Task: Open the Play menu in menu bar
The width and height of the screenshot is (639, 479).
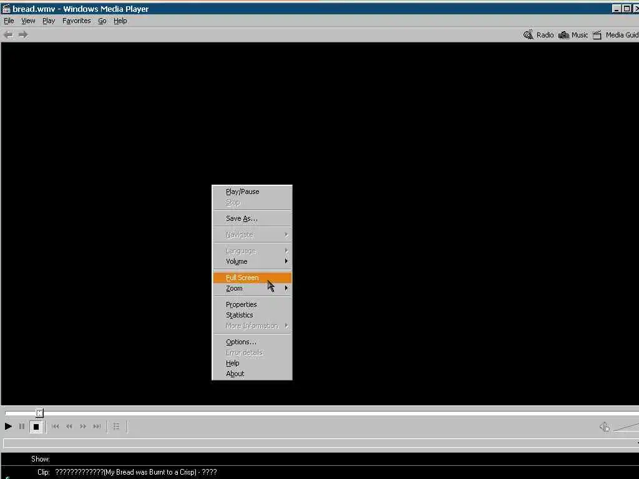Action: pos(49,21)
